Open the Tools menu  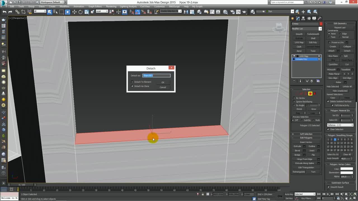[x=21, y=6]
